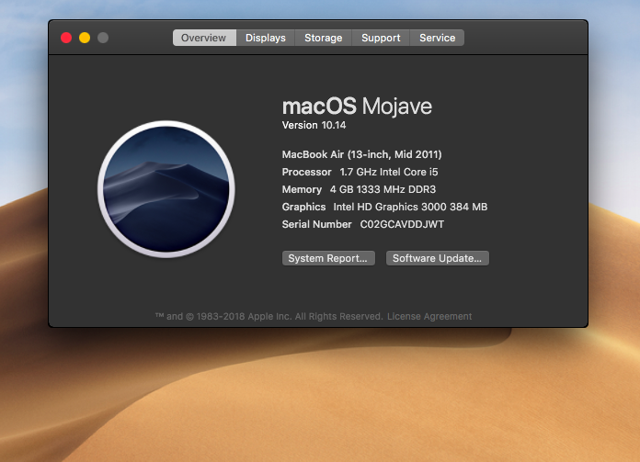
Task: Click the macOS Mojave title text
Action: (357, 106)
